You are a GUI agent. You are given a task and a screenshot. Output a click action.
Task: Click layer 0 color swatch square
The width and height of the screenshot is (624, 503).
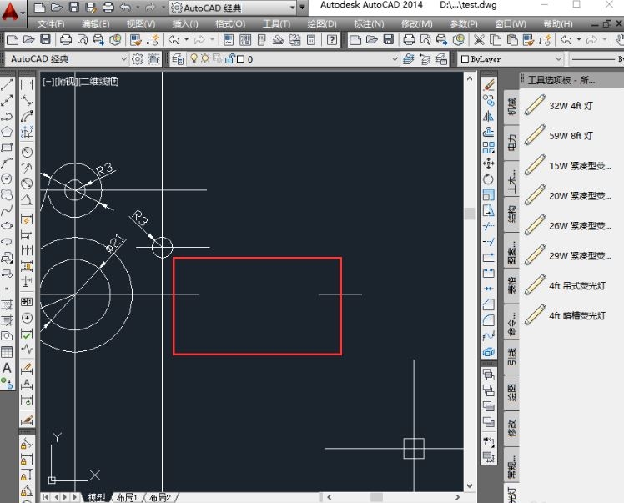[x=240, y=59]
